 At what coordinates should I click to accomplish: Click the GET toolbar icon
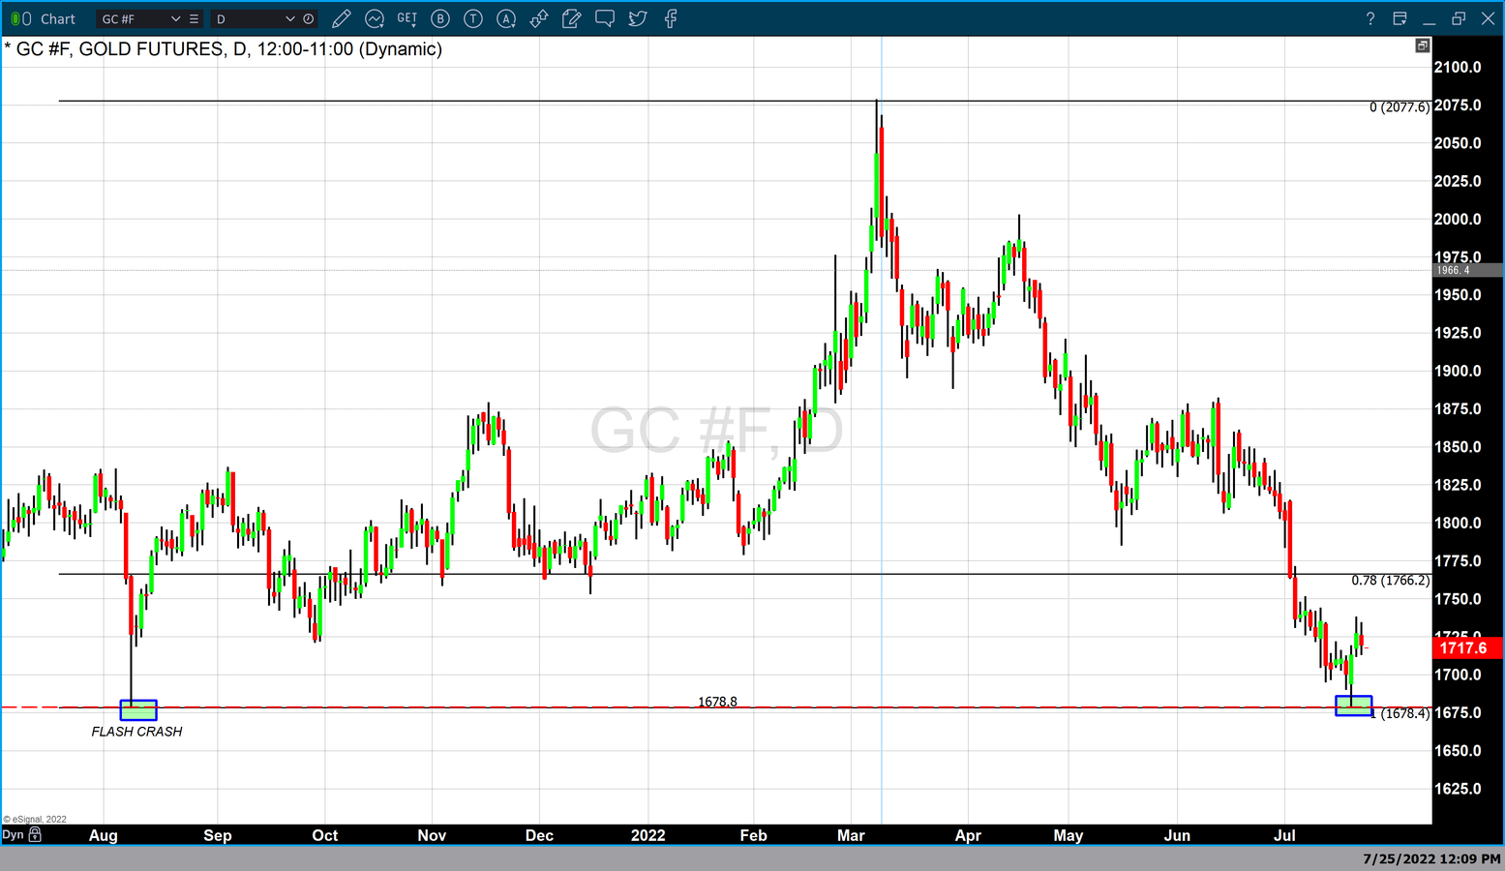(x=407, y=18)
